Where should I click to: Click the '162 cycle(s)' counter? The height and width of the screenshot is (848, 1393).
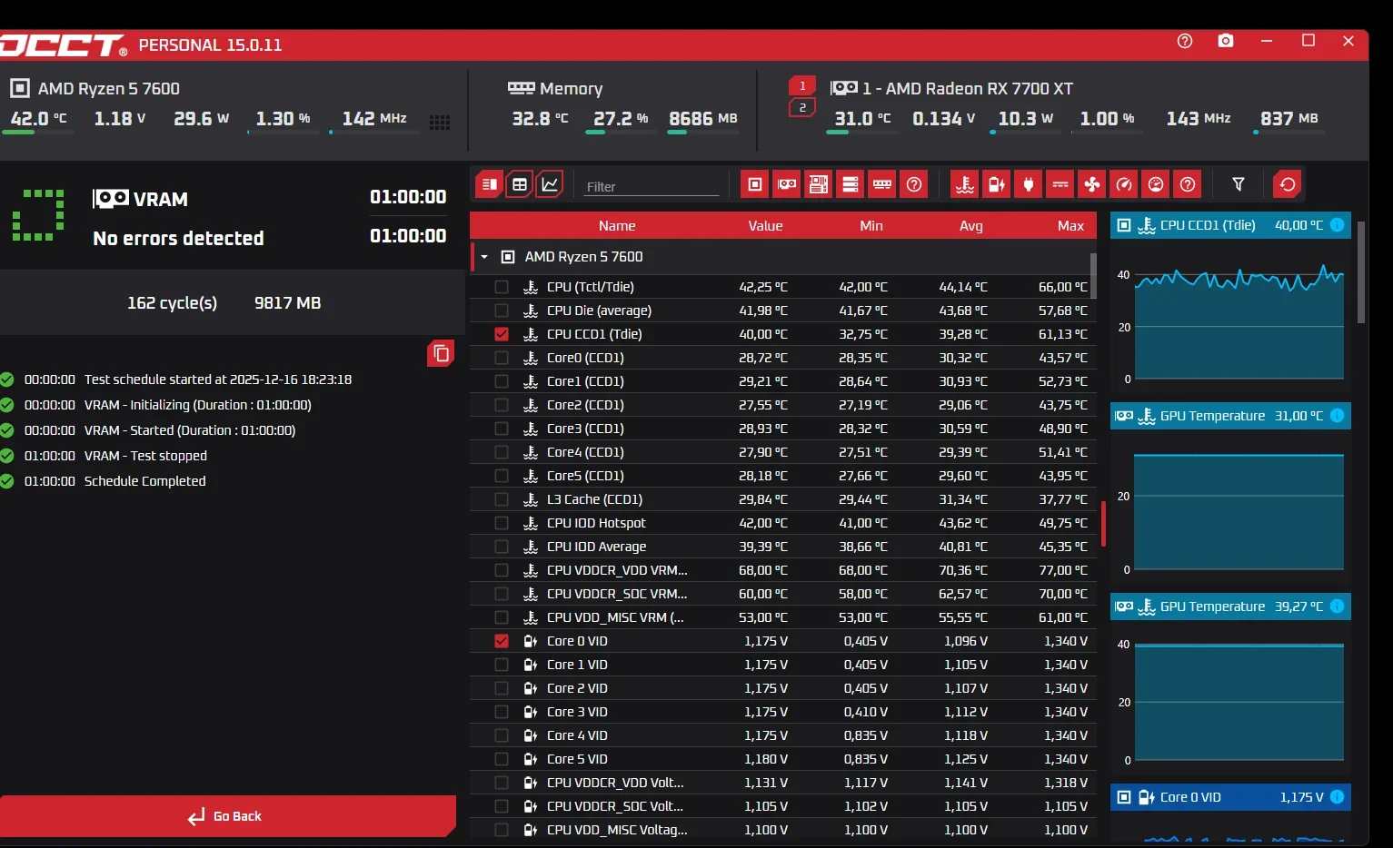pyautogui.click(x=172, y=303)
